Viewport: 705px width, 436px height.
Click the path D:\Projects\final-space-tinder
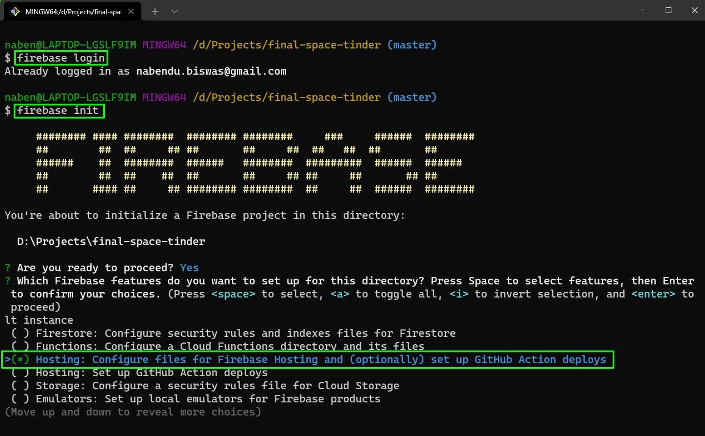click(111, 242)
